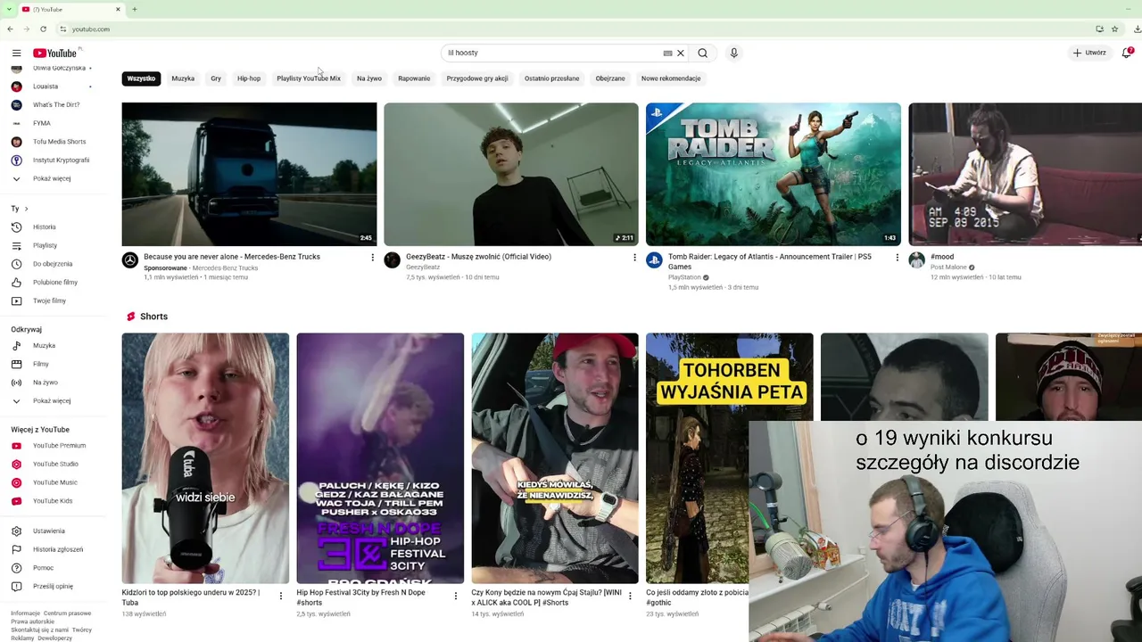
Task: Select the Hip-hop filter chip
Action: coord(249,78)
